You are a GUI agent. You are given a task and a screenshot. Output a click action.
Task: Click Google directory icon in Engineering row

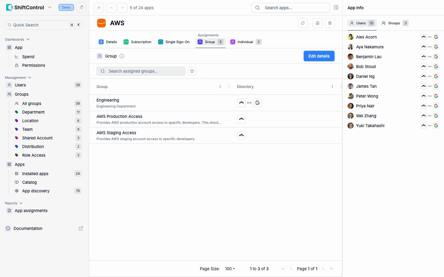point(257,103)
